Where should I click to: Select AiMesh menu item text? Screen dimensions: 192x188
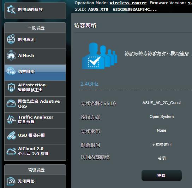26,56
